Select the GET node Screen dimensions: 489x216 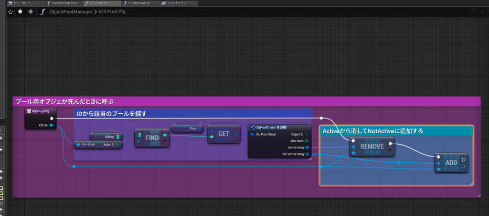click(x=223, y=134)
